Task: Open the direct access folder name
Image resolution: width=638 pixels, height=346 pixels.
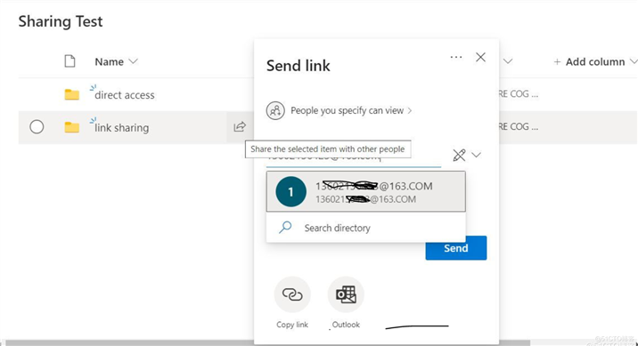Action: (x=125, y=94)
